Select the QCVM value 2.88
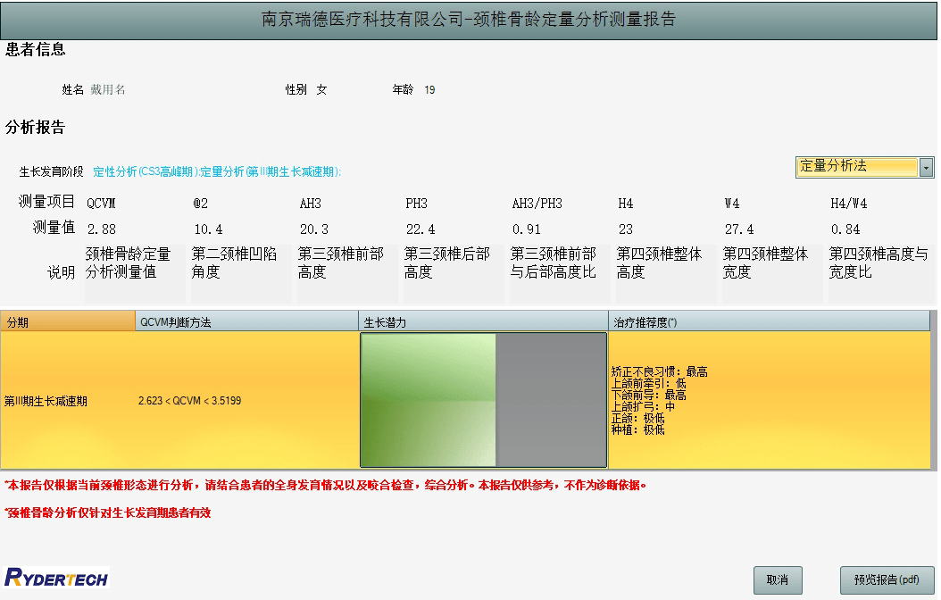The image size is (941, 600). (102, 229)
